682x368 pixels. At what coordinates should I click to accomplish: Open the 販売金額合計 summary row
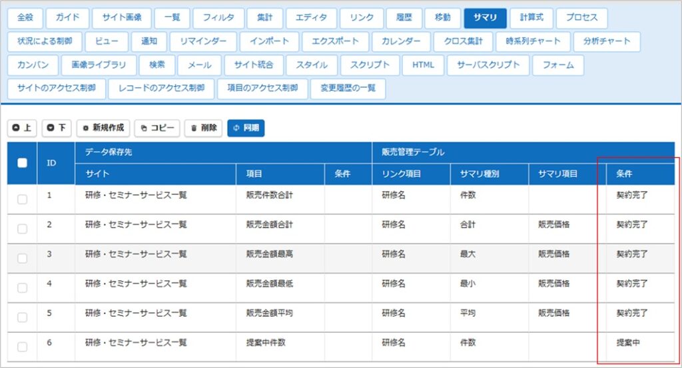point(269,225)
